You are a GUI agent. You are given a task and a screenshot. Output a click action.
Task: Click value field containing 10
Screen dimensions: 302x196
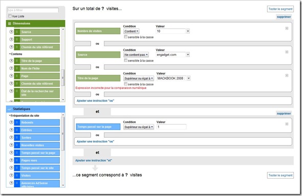171,31
